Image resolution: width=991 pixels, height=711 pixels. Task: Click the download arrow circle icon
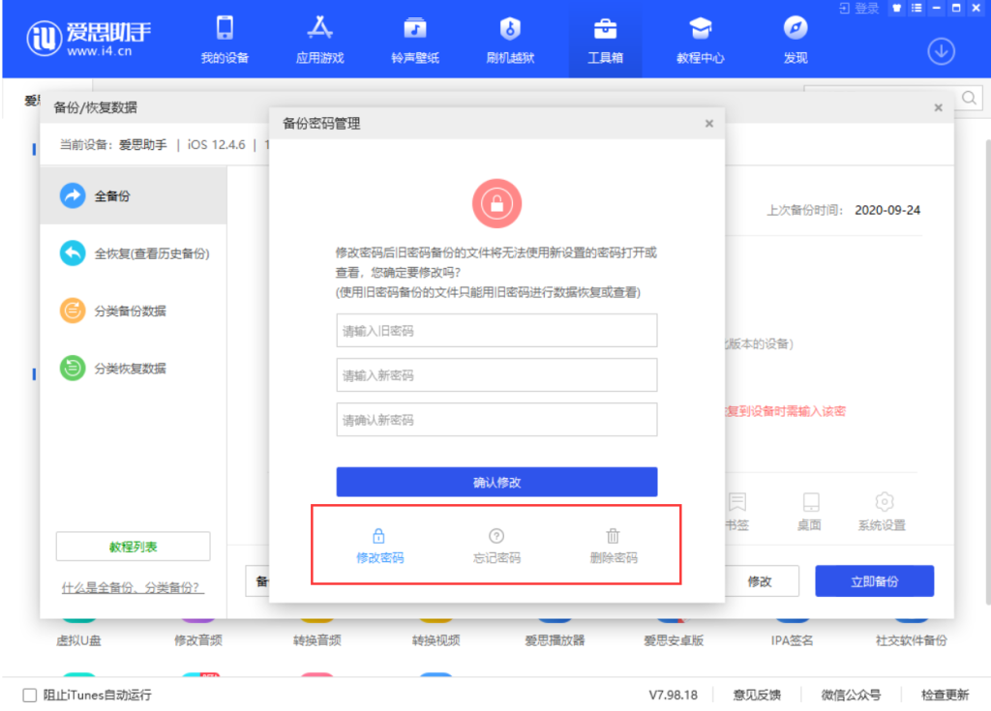coord(941,51)
